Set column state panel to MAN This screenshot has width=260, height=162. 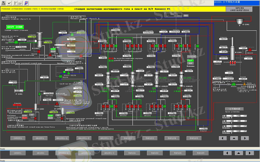pos(191,63)
